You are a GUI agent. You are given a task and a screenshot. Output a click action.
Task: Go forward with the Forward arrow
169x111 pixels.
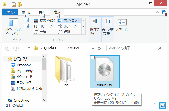[x=16, y=48]
